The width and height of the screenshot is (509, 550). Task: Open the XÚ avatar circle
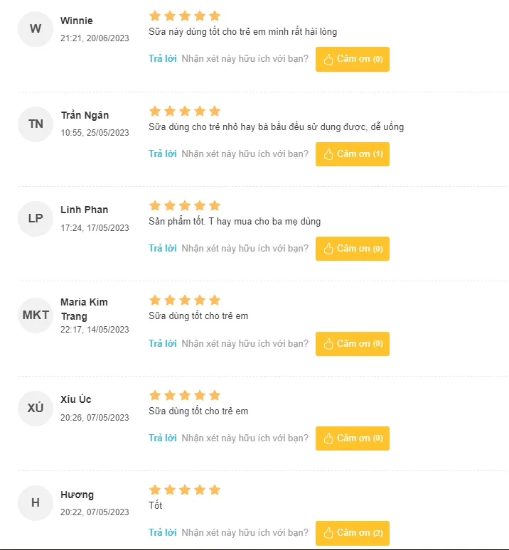36,409
